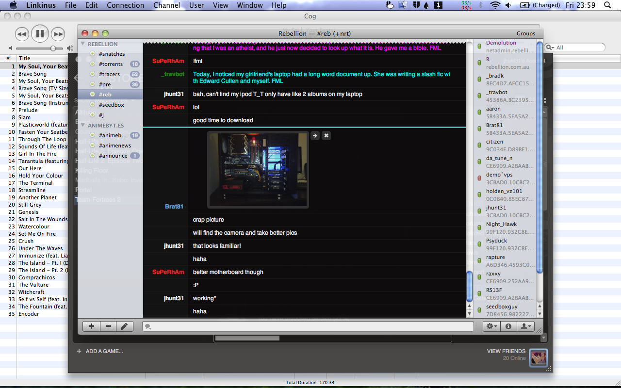
Task: Select user seedboxguy in the user list
Action: point(505,310)
